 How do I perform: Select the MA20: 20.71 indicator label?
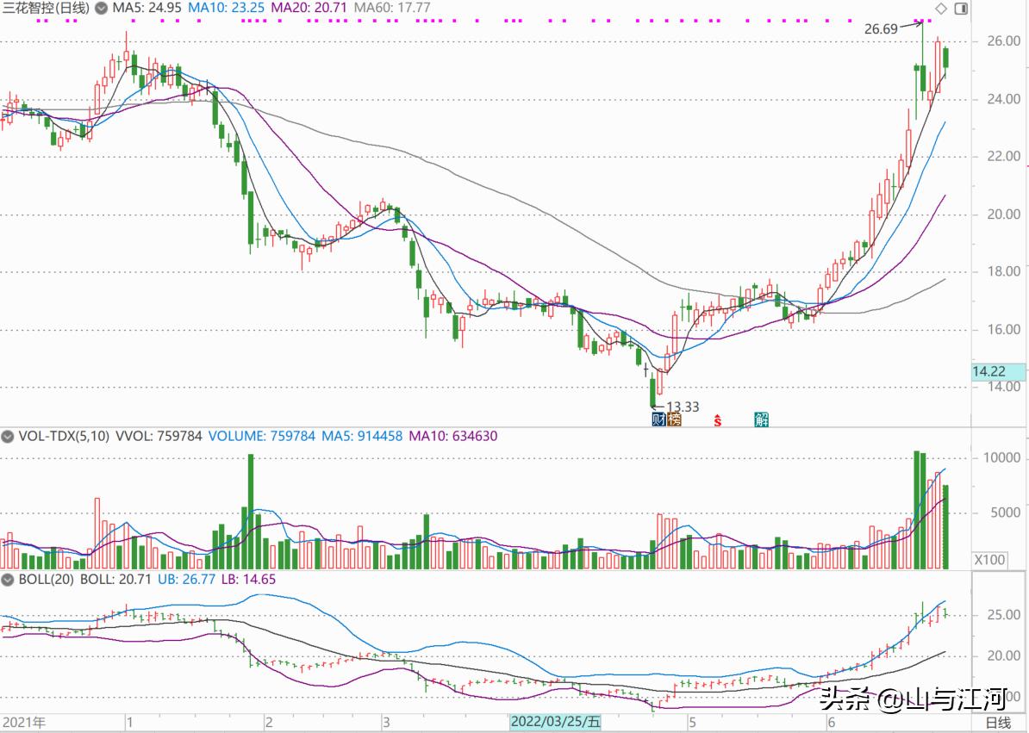309,9
